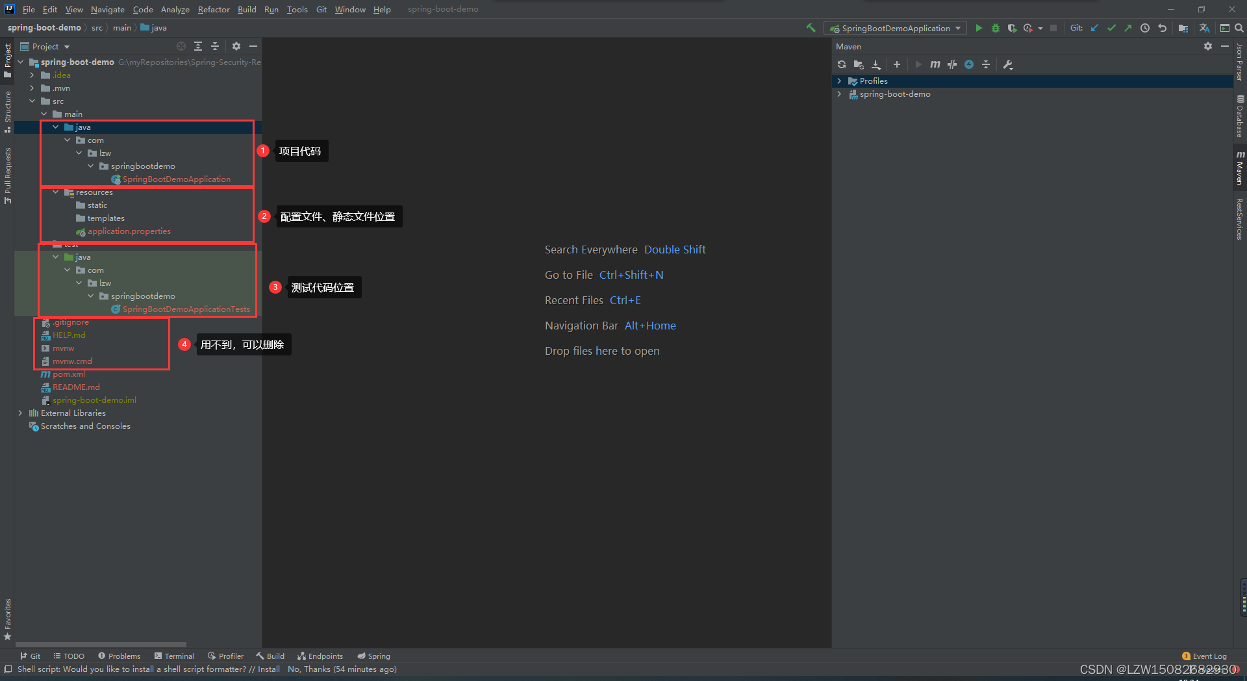
Task: Select pom.xml in the project tree
Action: (69, 374)
